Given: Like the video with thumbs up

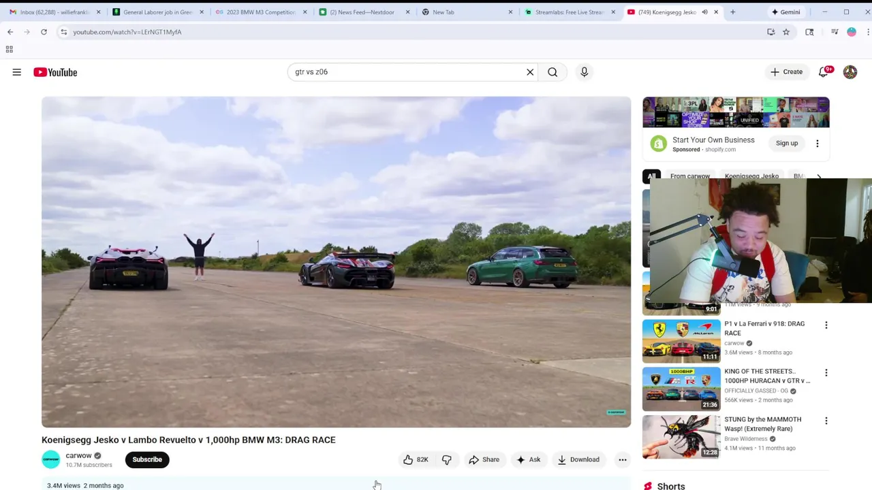Looking at the screenshot, I should pos(416,460).
